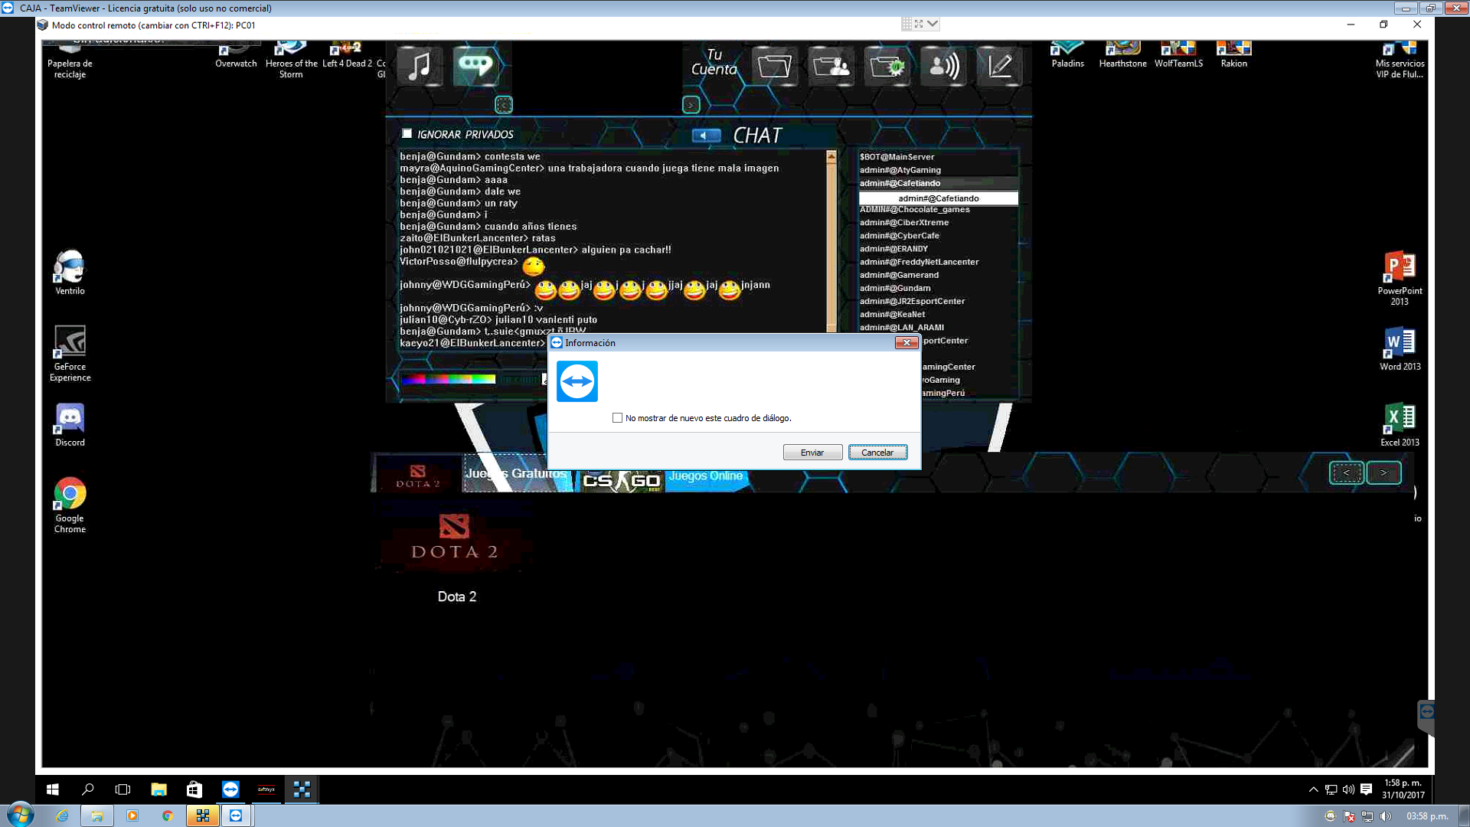The image size is (1470, 827).
Task: Click the Tu Cuenta label
Action: [x=714, y=62]
